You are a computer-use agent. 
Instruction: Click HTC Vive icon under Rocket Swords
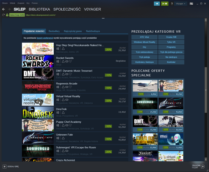pyautogui.click(x=63, y=61)
